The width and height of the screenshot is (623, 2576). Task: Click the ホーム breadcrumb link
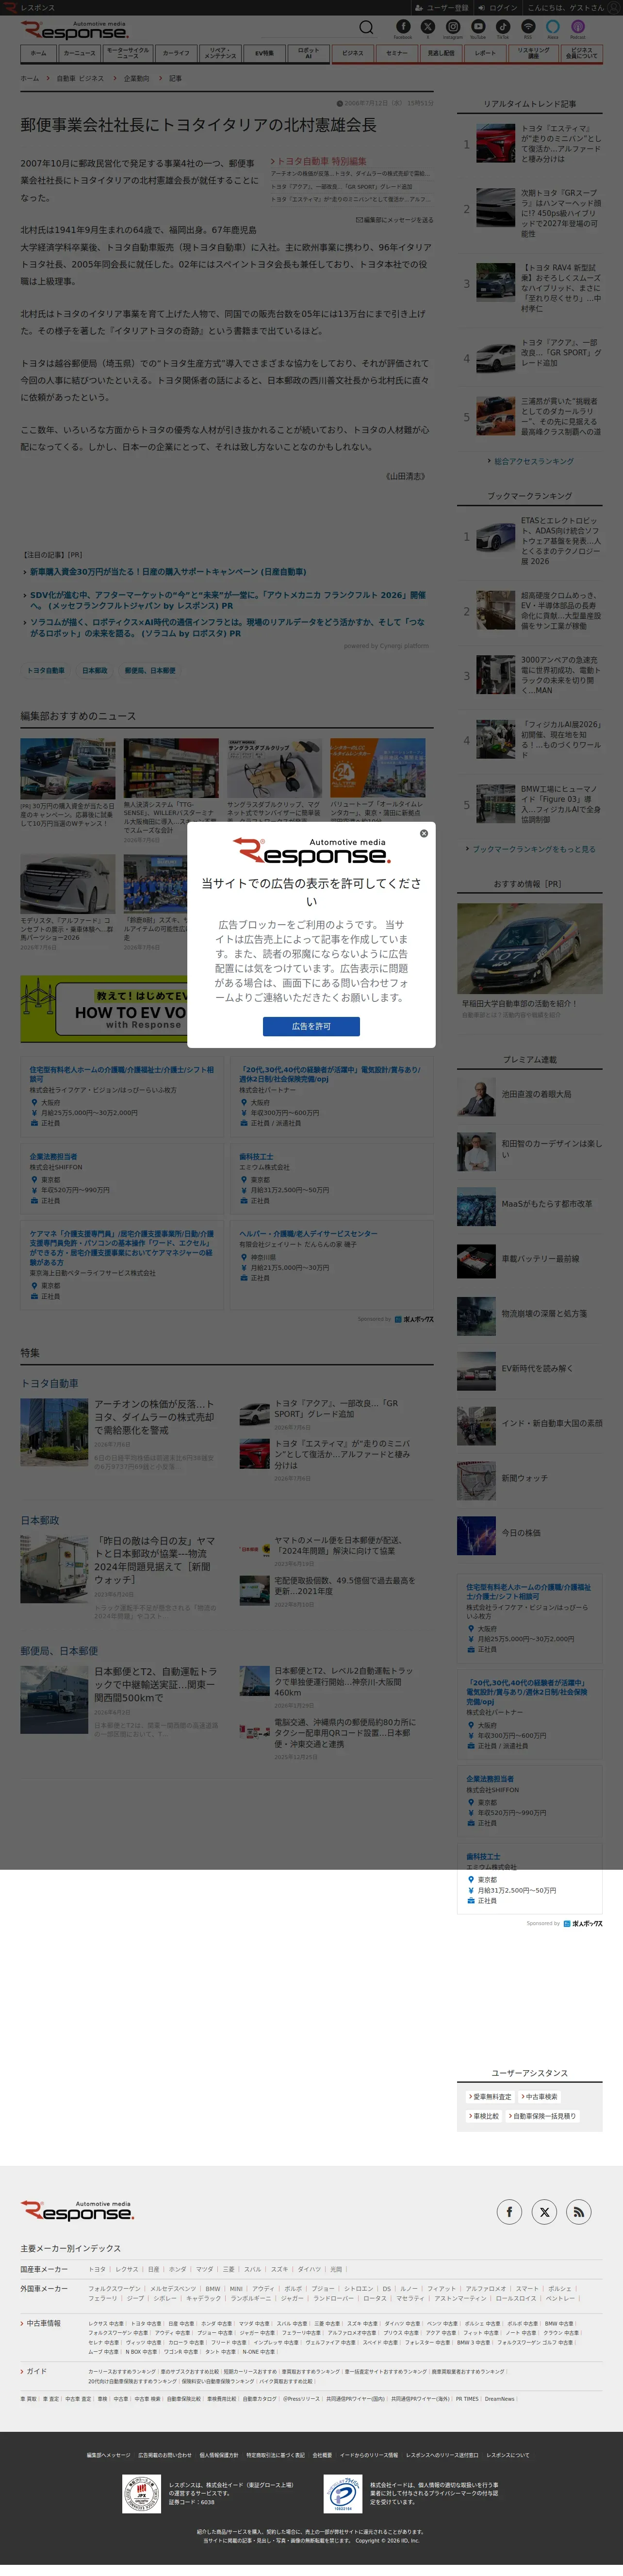point(30,78)
